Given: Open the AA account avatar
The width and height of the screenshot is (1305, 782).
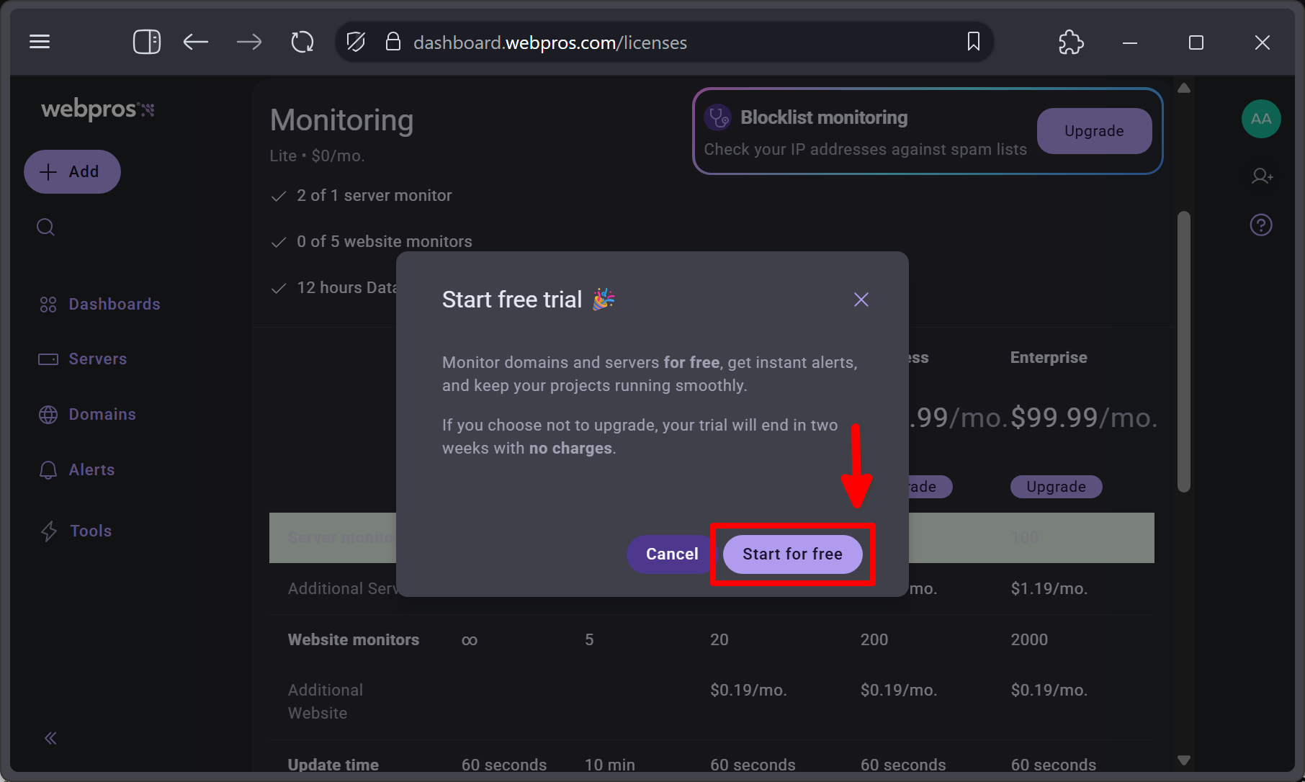Looking at the screenshot, I should (x=1261, y=119).
